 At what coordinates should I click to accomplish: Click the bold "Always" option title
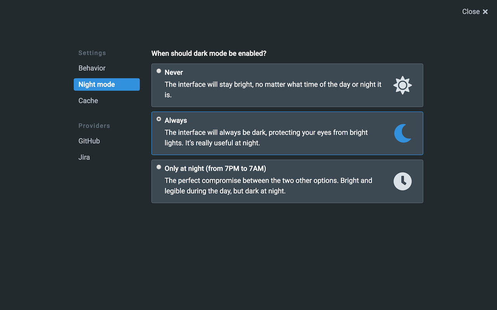176,121
